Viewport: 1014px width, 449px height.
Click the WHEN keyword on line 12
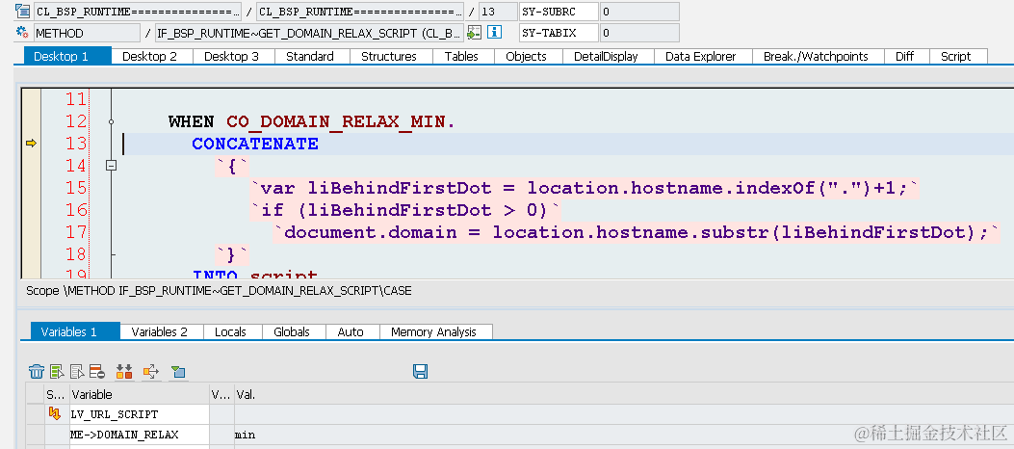191,121
